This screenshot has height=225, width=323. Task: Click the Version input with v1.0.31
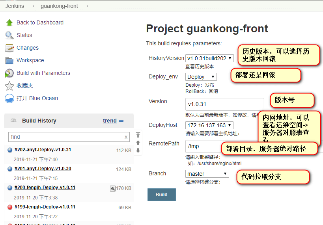click(x=224, y=104)
